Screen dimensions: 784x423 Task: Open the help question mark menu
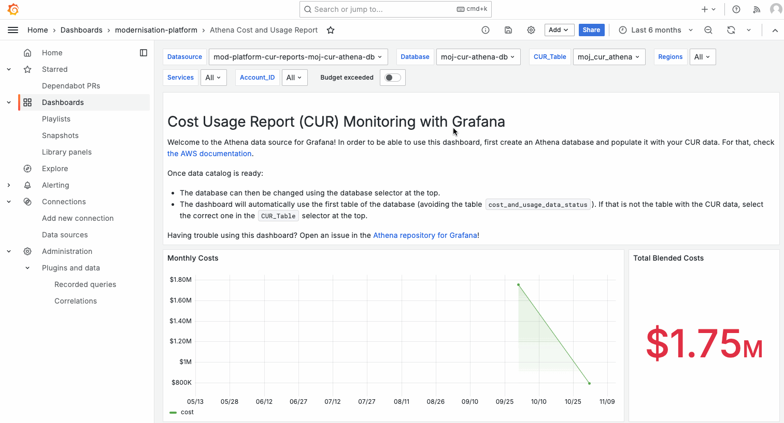[736, 9]
